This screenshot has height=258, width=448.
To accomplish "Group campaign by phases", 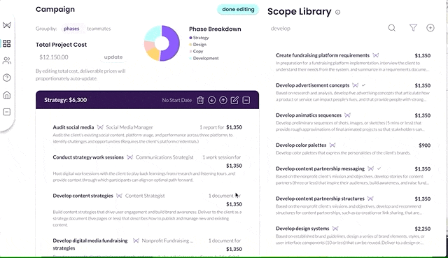I will pos(71,29).
